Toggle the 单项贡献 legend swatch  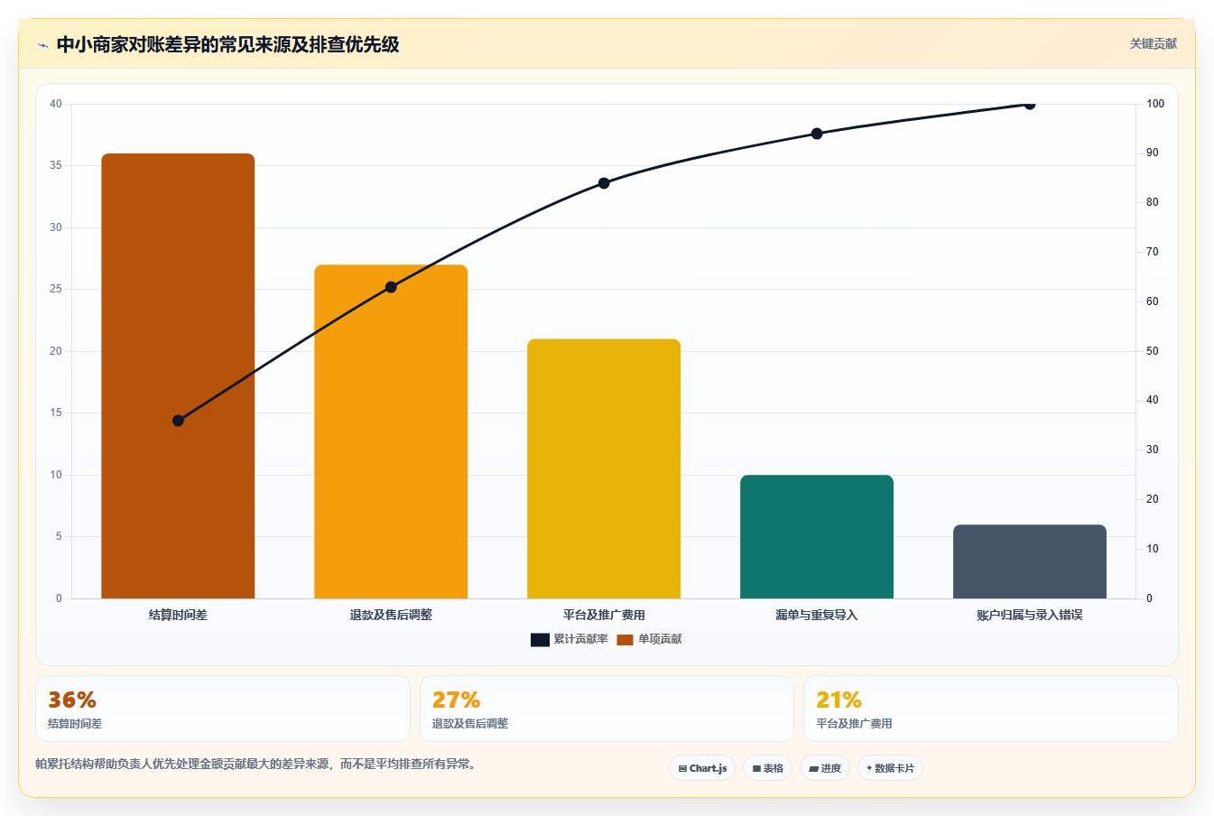625,639
